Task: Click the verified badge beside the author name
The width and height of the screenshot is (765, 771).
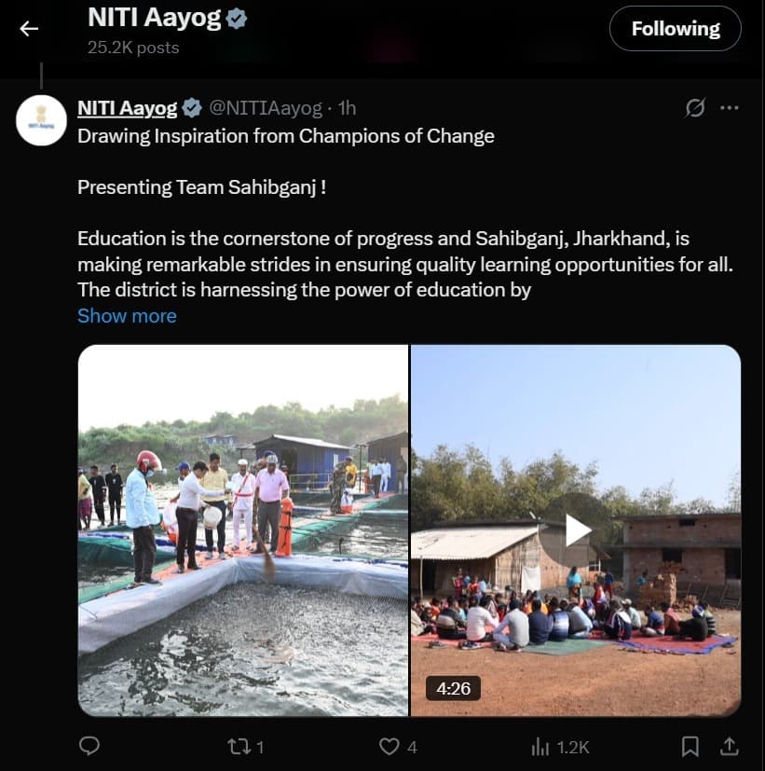Action: tap(192, 108)
